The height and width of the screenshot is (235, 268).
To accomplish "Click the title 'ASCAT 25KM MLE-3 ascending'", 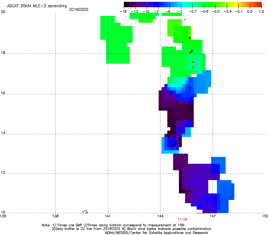I will 37,6.
